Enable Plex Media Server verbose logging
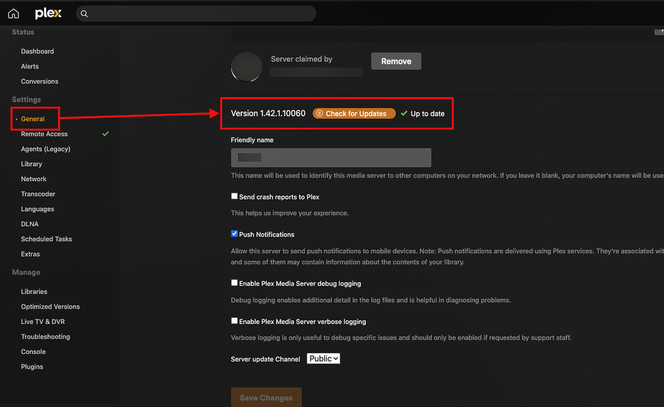The width and height of the screenshot is (664, 407). coord(234,321)
